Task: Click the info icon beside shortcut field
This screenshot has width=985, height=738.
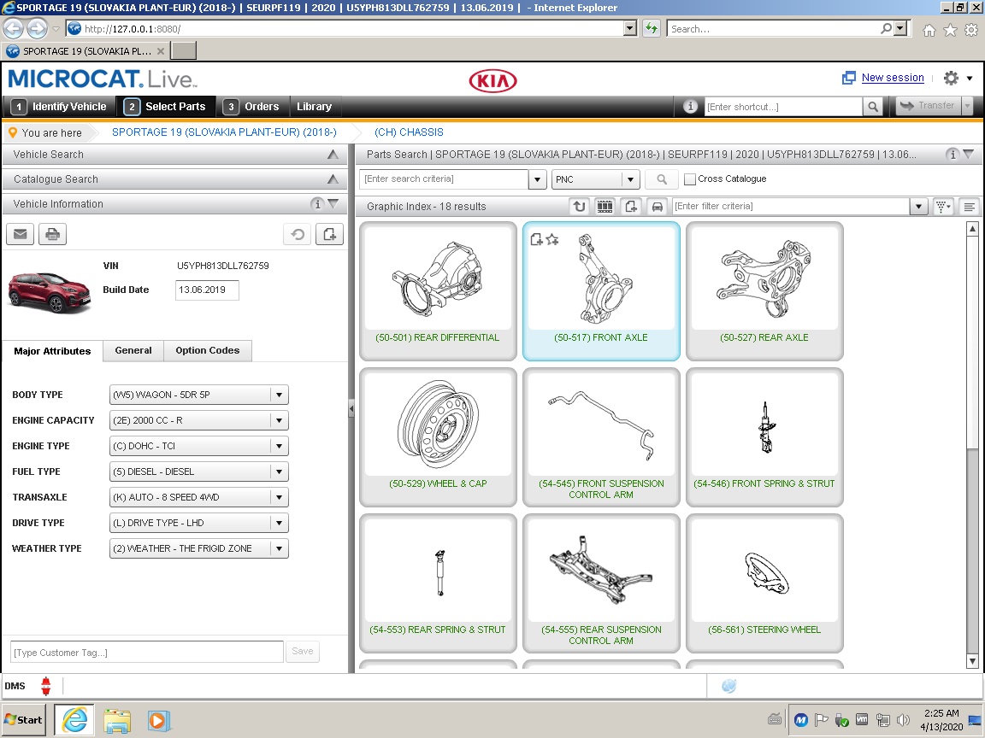Action: coord(690,106)
